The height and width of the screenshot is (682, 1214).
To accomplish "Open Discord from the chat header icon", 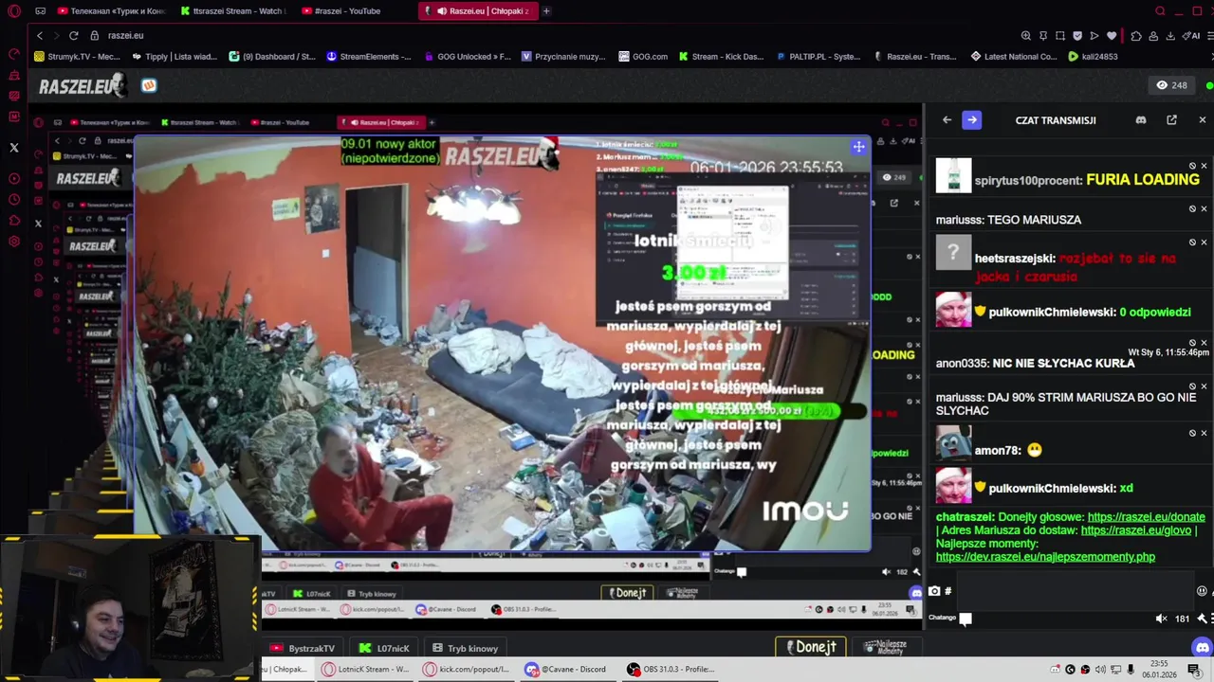I will click(1141, 120).
